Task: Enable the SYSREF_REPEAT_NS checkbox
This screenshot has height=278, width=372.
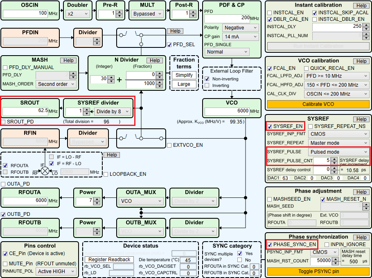Action: point(311,126)
